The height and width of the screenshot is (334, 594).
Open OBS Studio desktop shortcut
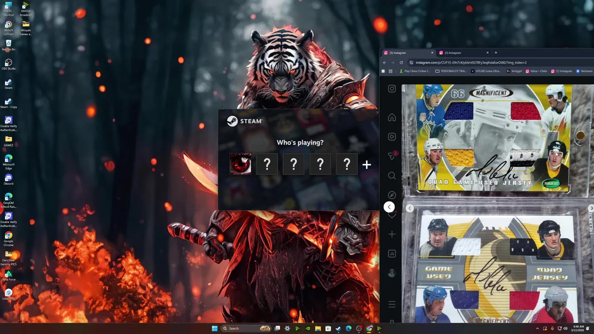(x=8, y=64)
